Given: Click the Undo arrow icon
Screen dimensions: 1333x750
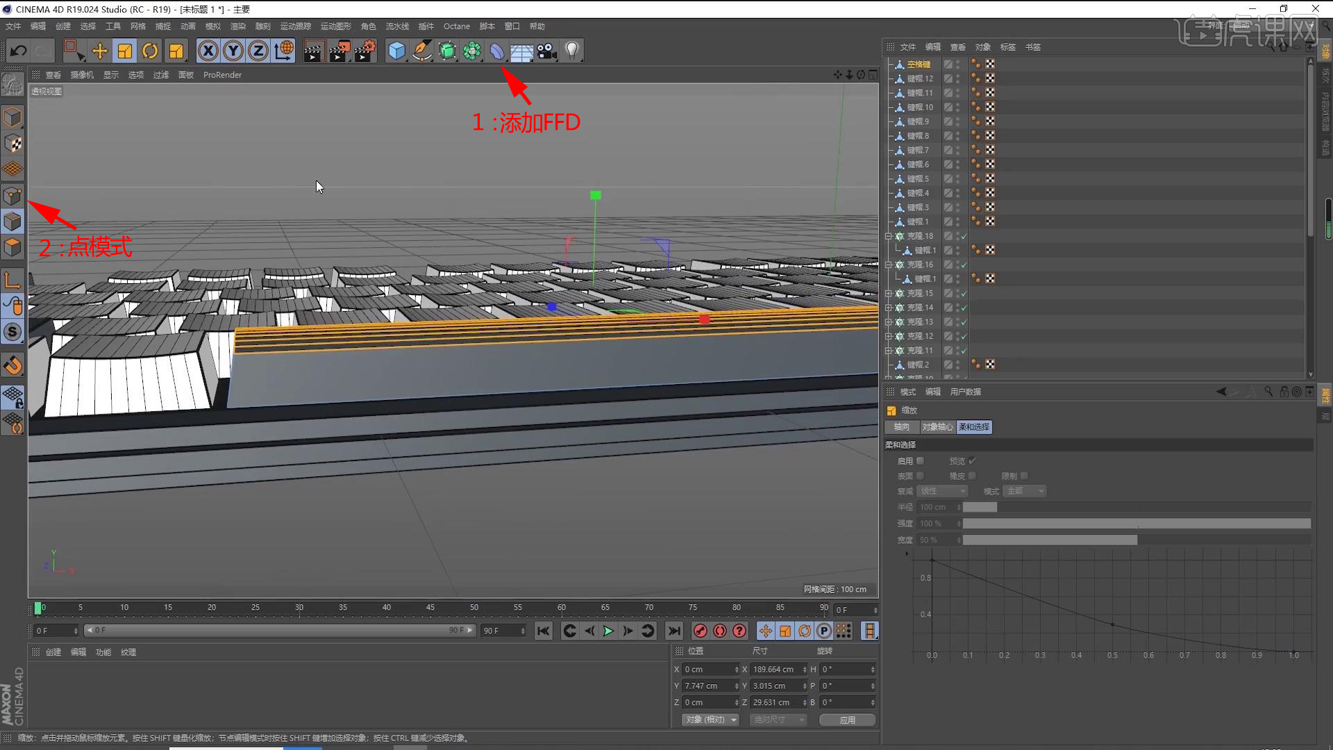Looking at the screenshot, I should [x=19, y=51].
